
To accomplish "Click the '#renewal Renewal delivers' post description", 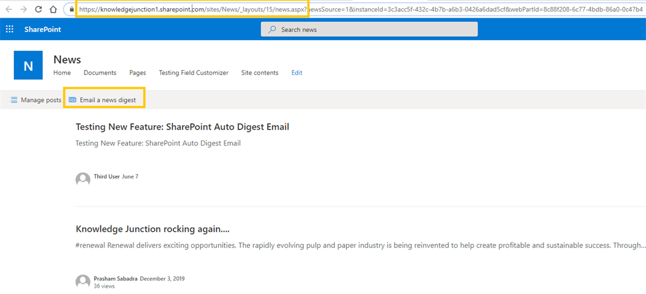I will (x=361, y=246).
